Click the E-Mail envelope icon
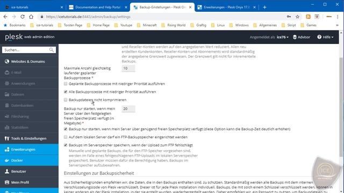This screenshot has width=344, height=193. pos(7,72)
